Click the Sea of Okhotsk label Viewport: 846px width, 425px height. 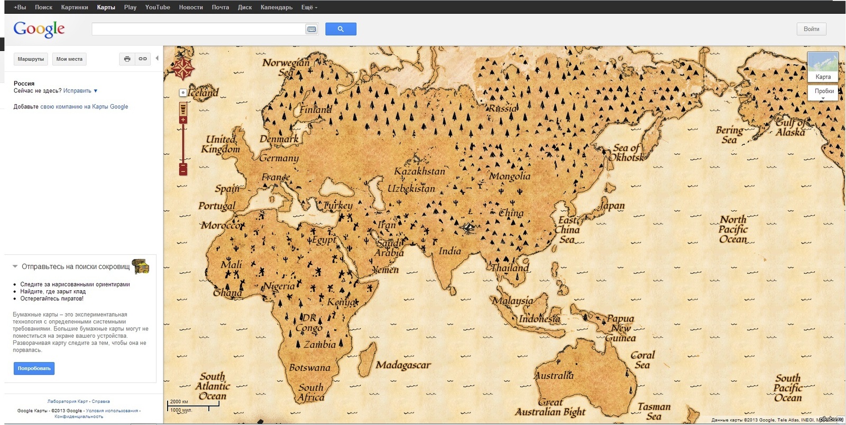[627, 152]
